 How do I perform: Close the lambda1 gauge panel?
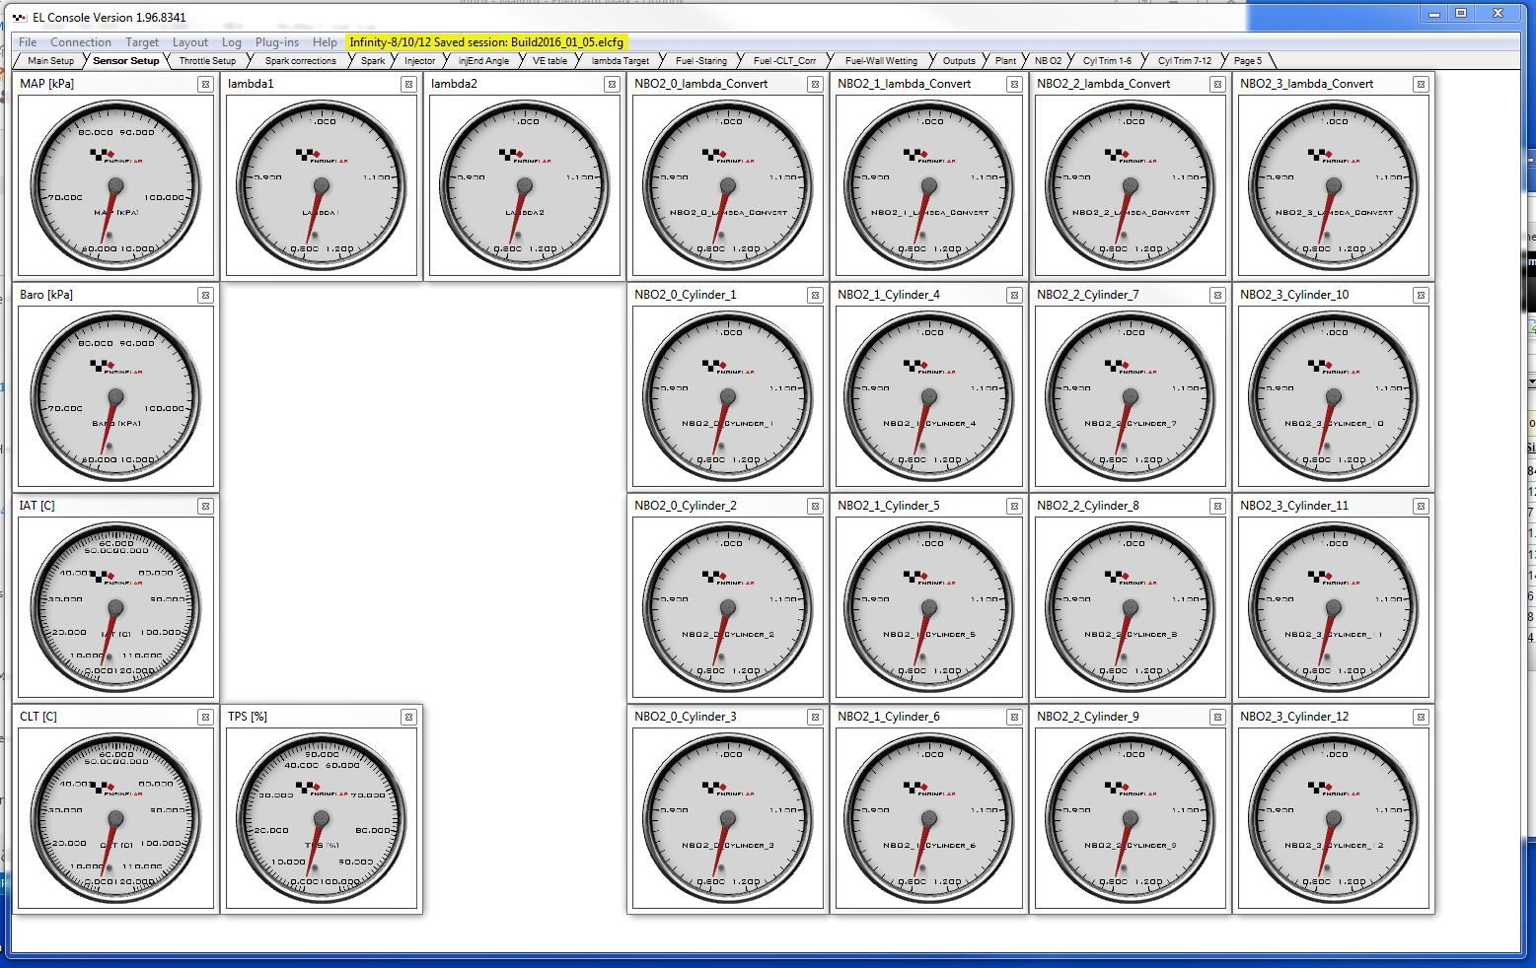(x=408, y=85)
